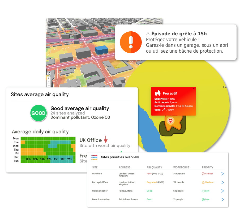The height and width of the screenshot is (211, 240).
Task: Expand the Italian supplier row chevron
Action: point(222,191)
